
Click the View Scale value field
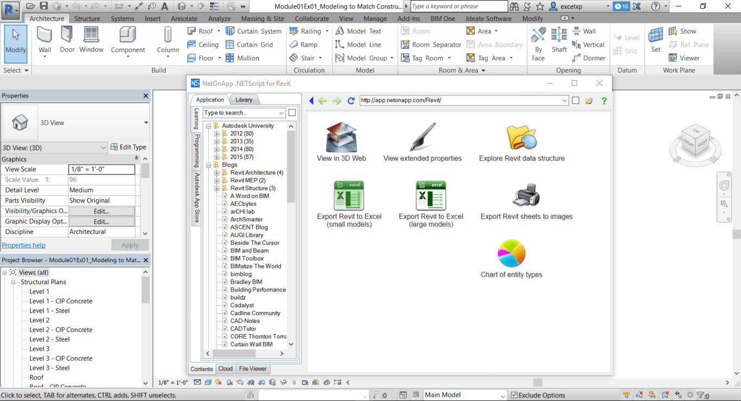(101, 169)
